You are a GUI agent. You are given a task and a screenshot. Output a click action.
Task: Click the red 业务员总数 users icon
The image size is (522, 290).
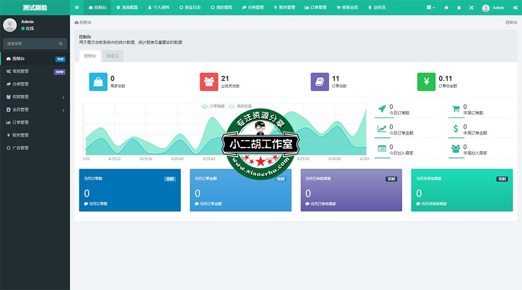tap(209, 82)
